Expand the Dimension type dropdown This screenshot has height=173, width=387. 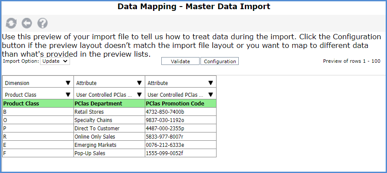(x=38, y=83)
